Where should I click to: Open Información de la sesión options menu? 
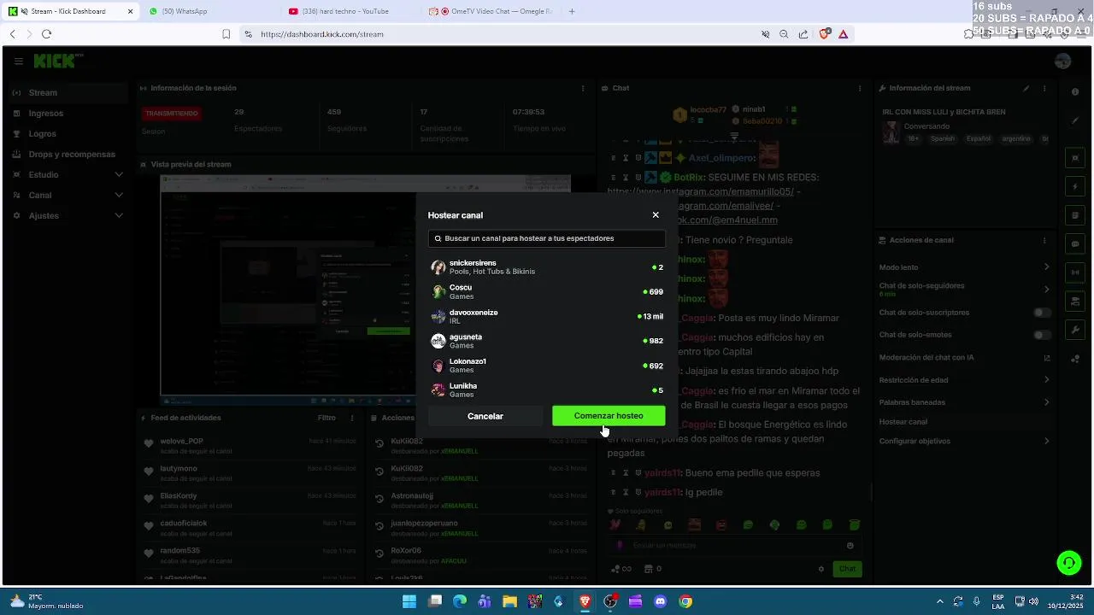coord(583,88)
